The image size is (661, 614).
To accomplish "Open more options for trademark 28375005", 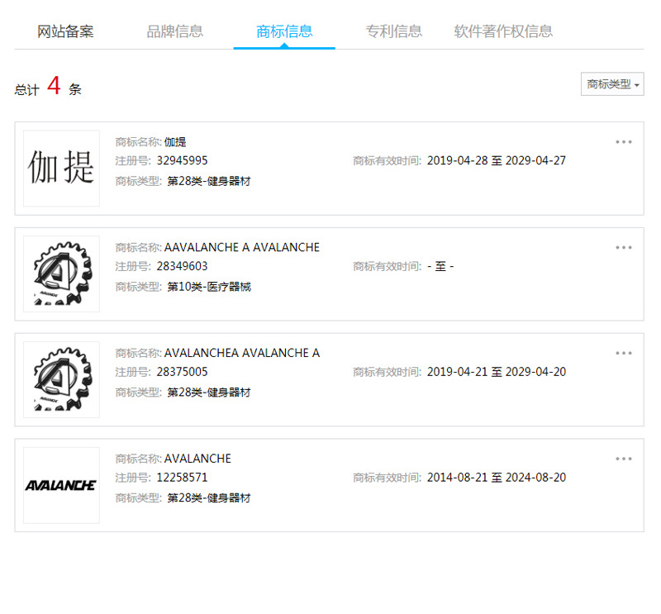I will pos(623,354).
